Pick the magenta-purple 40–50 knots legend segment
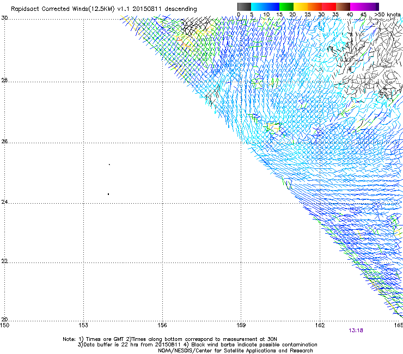Image resolution: width=403 pixels, height=354 pixels. 364,7
